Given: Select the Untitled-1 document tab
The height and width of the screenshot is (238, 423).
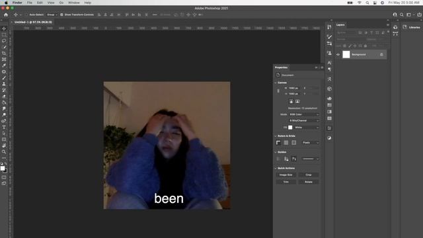Looking at the screenshot, I should pyautogui.click(x=32, y=22).
